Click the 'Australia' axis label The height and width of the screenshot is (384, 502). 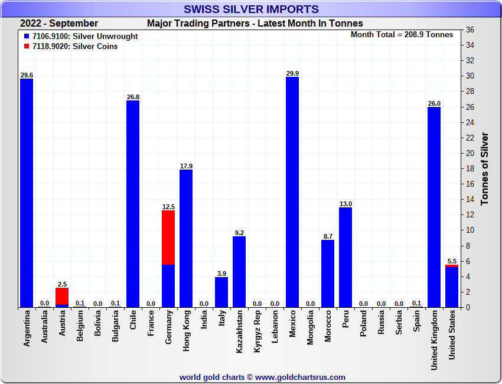[x=44, y=327]
